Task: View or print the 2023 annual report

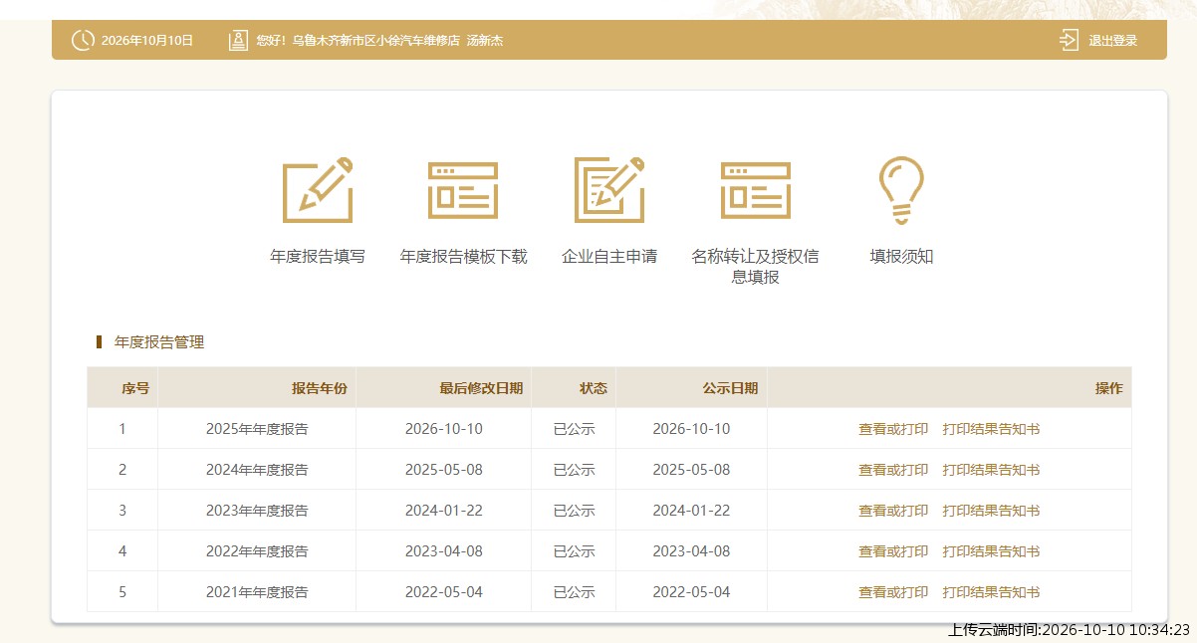Action: tap(893, 511)
